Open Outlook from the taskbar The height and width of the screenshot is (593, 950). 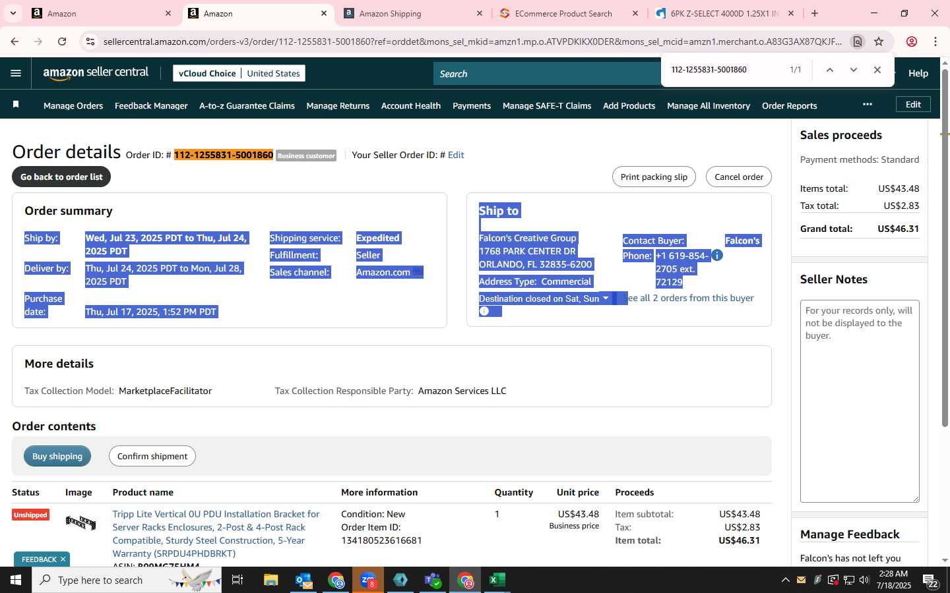[303, 580]
